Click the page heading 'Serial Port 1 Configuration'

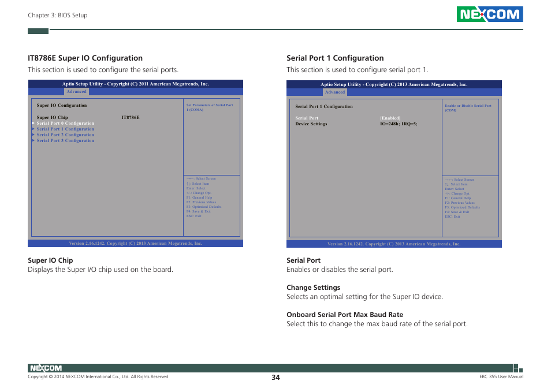[335, 58]
